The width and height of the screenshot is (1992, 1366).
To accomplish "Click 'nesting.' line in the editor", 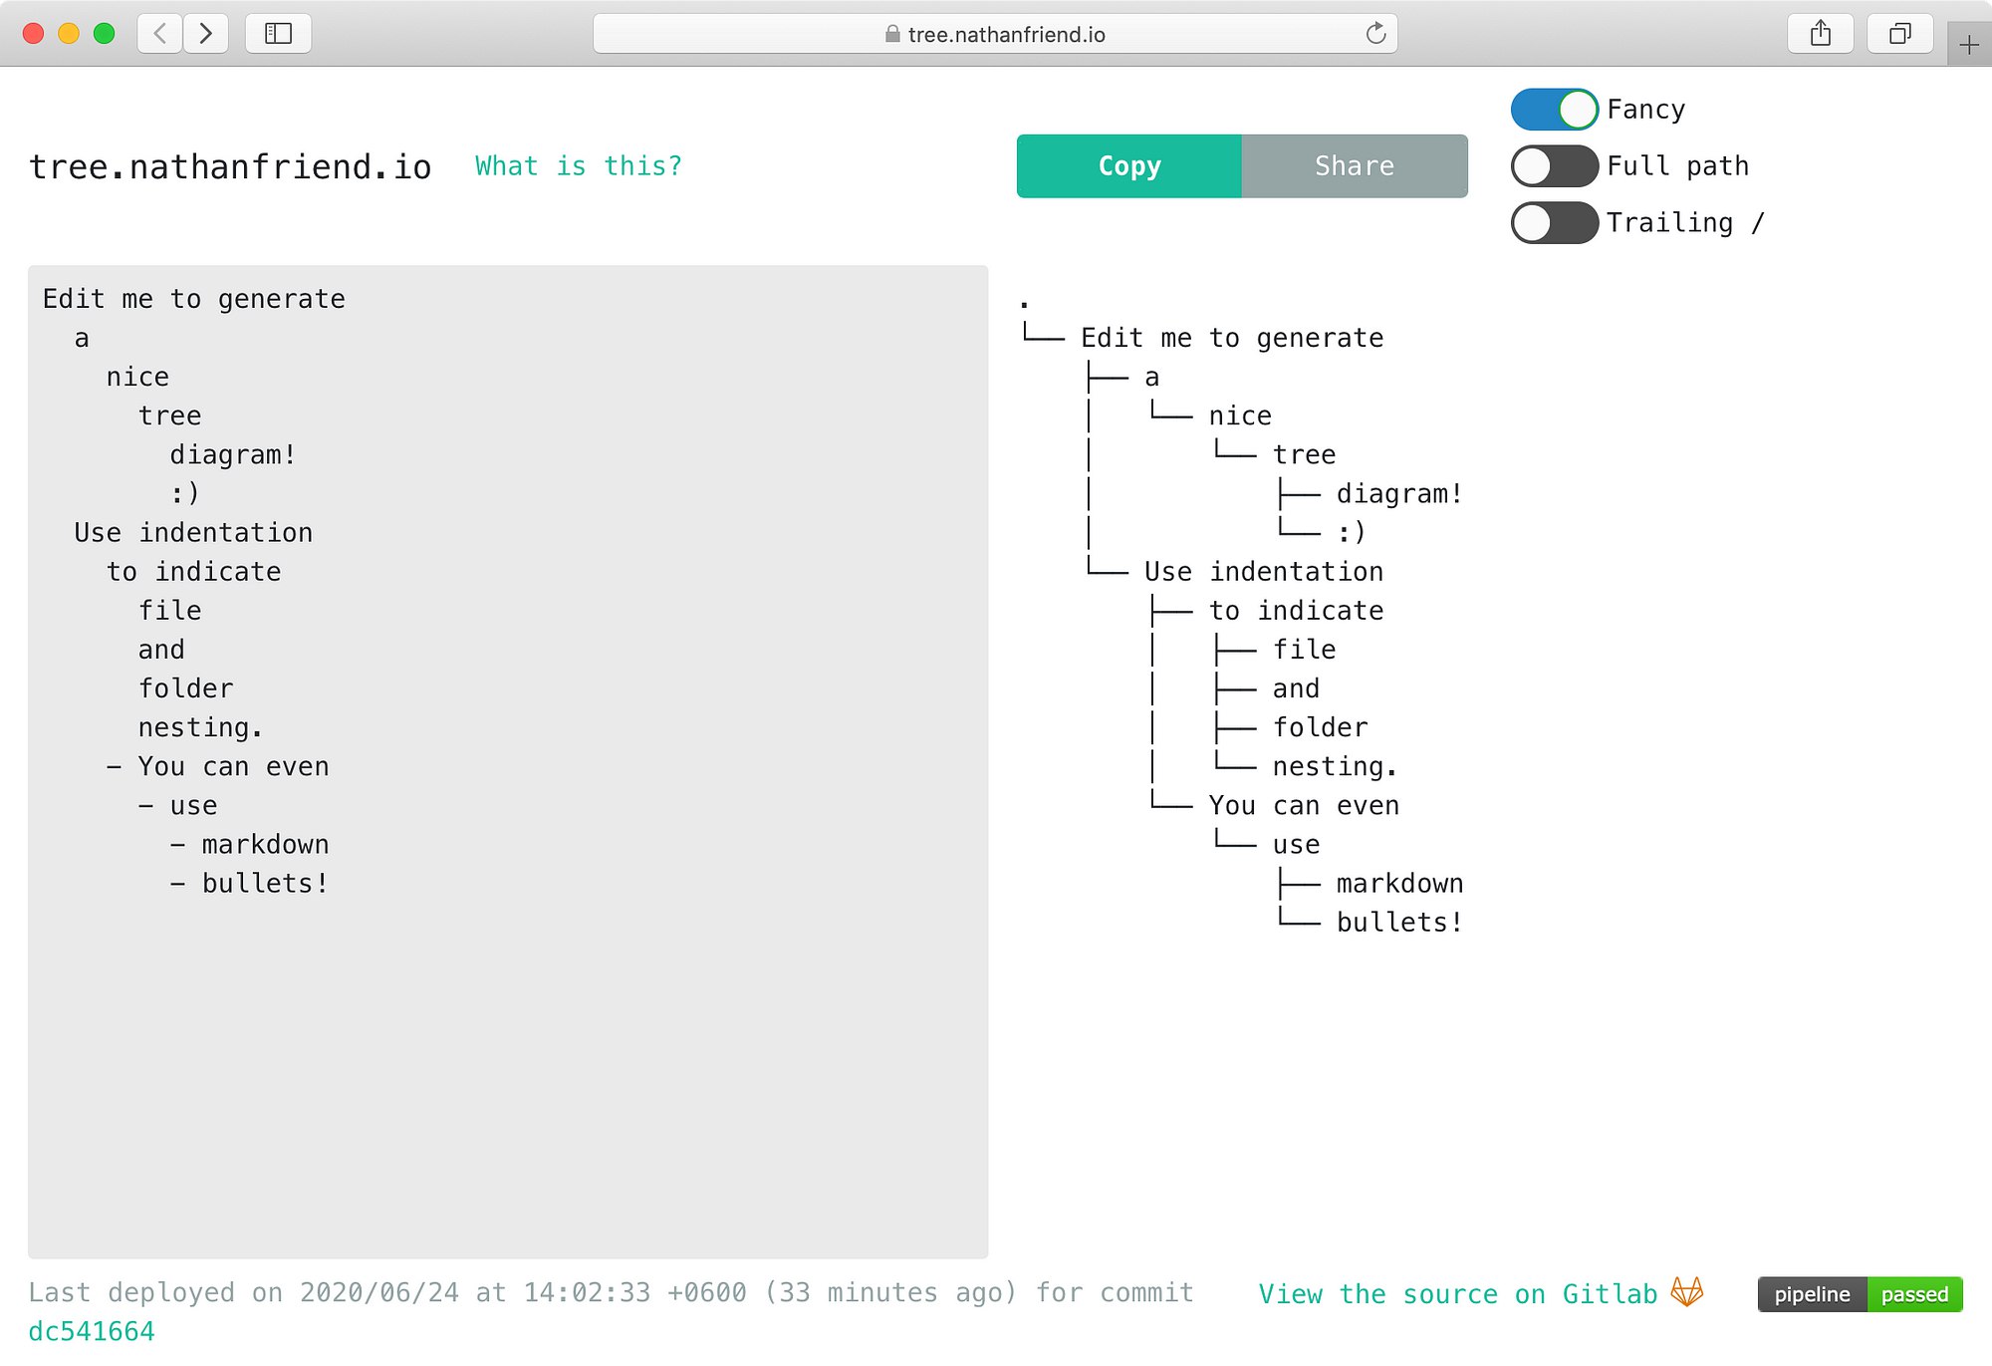I will [x=200, y=728].
